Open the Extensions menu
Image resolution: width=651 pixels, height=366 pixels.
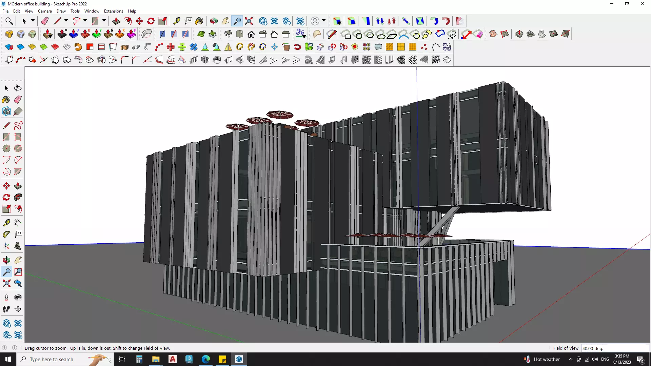113,11
